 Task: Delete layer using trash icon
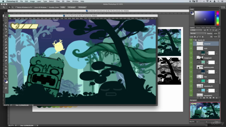coord(216,98)
